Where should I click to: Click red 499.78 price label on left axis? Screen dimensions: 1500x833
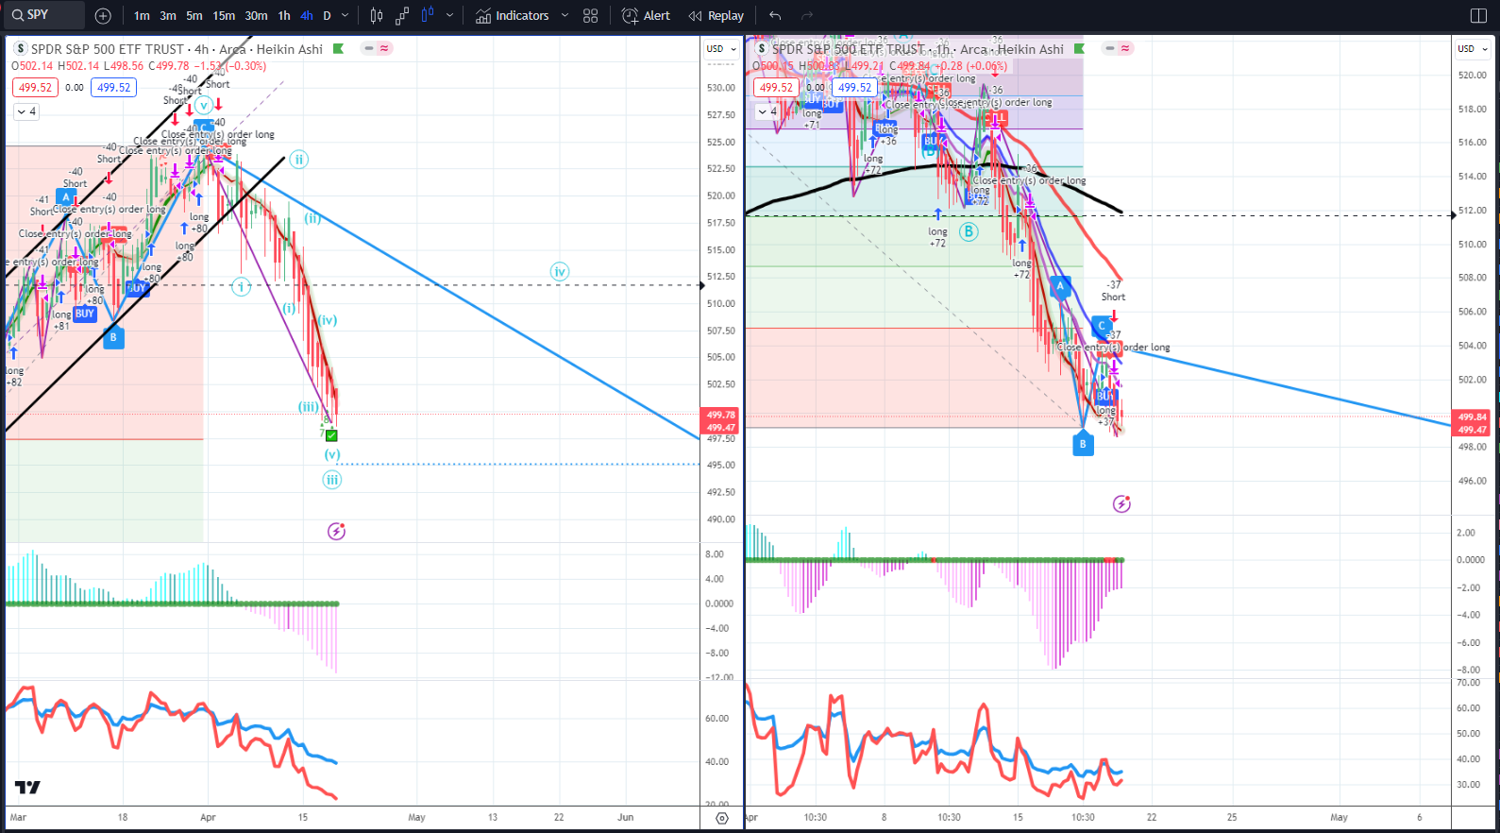[721, 415]
